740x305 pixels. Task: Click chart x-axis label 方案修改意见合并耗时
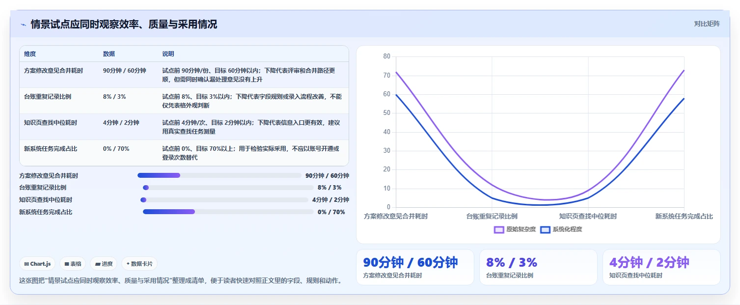tap(396, 216)
